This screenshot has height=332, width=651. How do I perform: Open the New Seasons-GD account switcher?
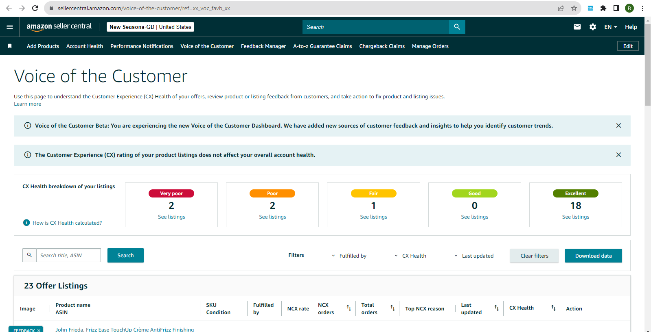click(150, 27)
